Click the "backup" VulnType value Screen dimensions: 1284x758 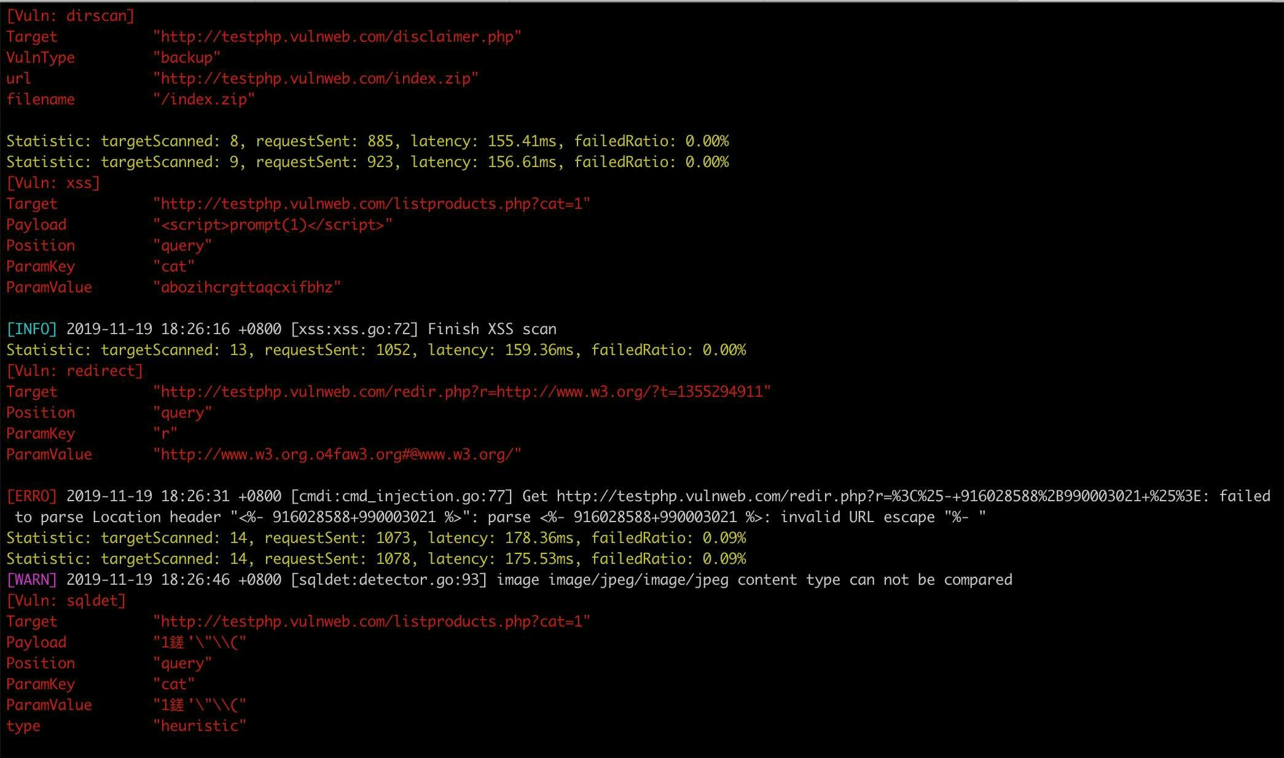click(x=186, y=58)
